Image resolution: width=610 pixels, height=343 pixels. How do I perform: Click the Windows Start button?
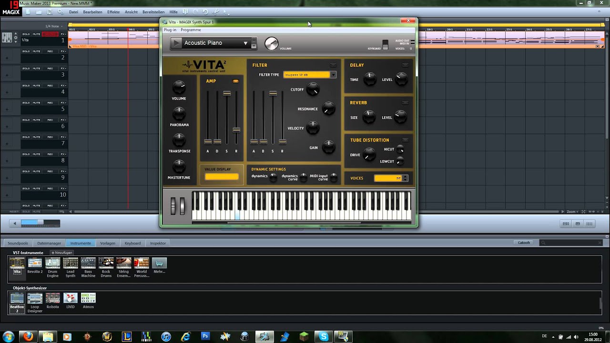[x=8, y=336]
